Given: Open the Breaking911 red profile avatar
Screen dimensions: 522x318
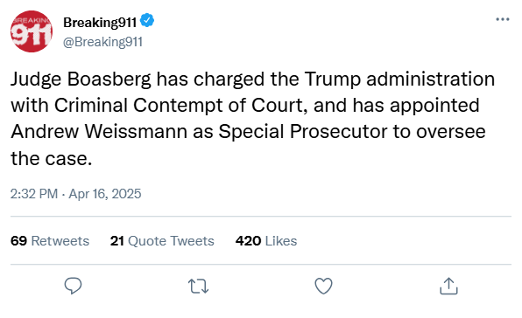Looking at the screenshot, I should pyautogui.click(x=32, y=31).
